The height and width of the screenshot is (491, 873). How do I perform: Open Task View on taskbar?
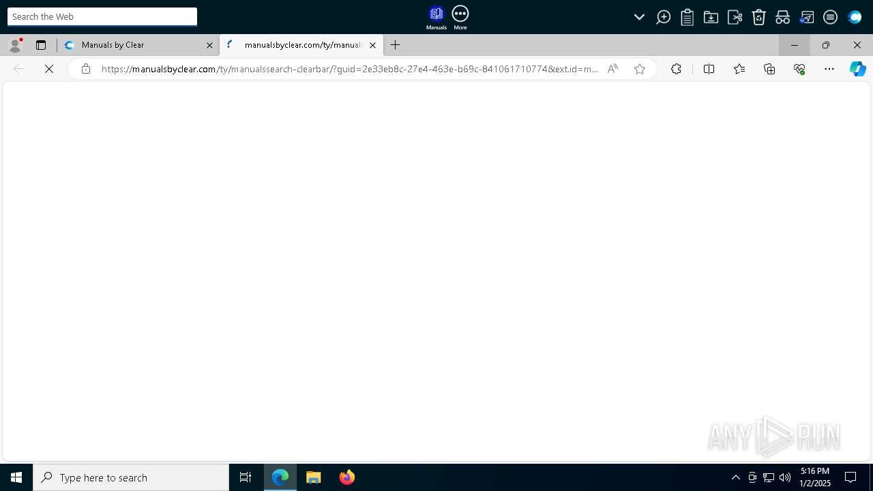246,477
